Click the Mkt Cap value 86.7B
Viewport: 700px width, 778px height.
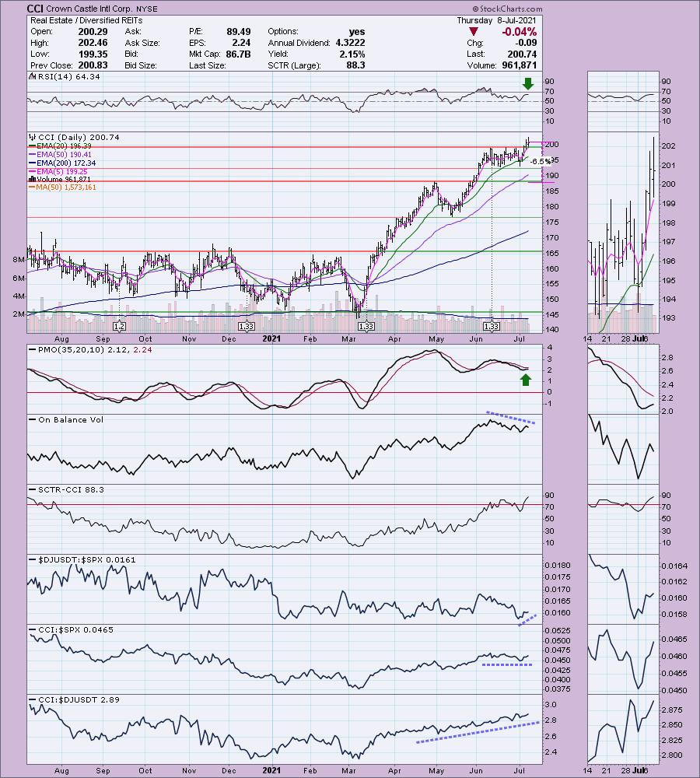[x=238, y=54]
